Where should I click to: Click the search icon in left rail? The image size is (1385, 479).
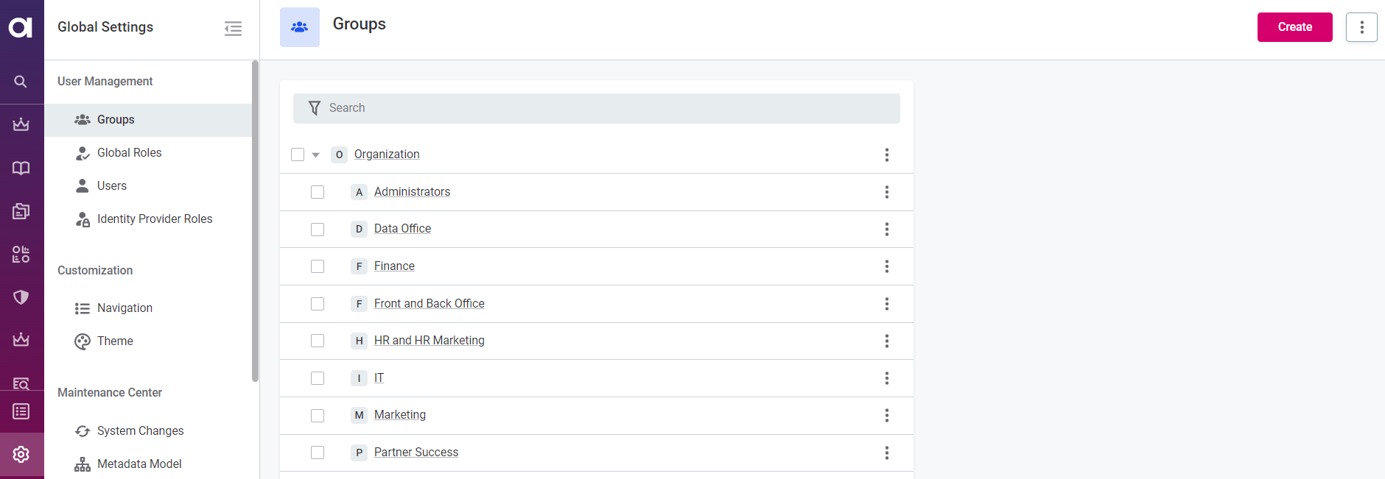(21, 82)
